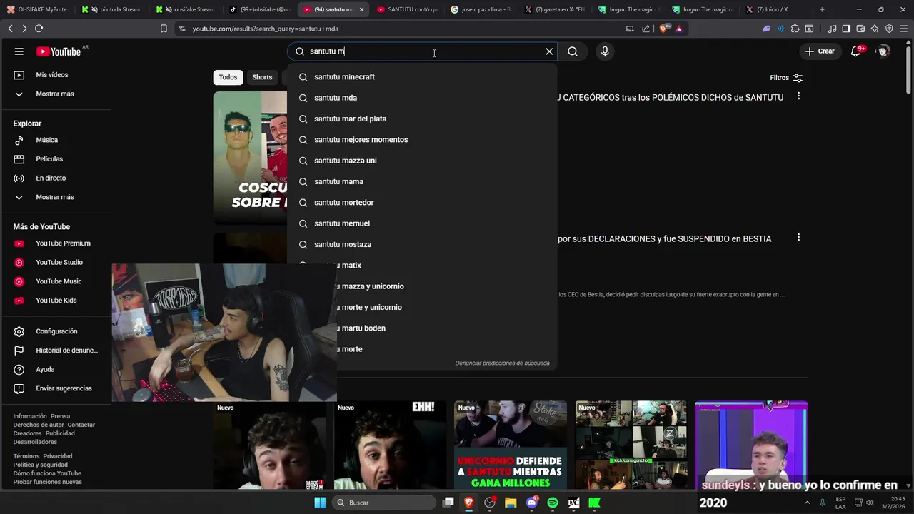Click the browser back arrow

(10, 29)
